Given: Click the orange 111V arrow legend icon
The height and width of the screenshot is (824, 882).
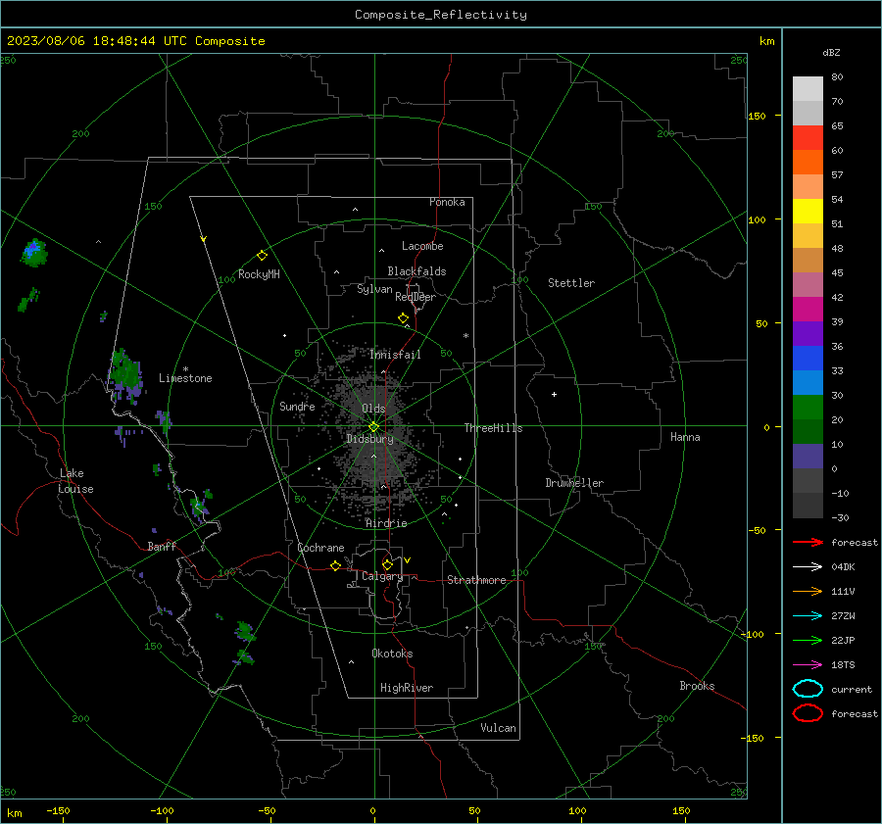Looking at the screenshot, I should coord(808,591).
